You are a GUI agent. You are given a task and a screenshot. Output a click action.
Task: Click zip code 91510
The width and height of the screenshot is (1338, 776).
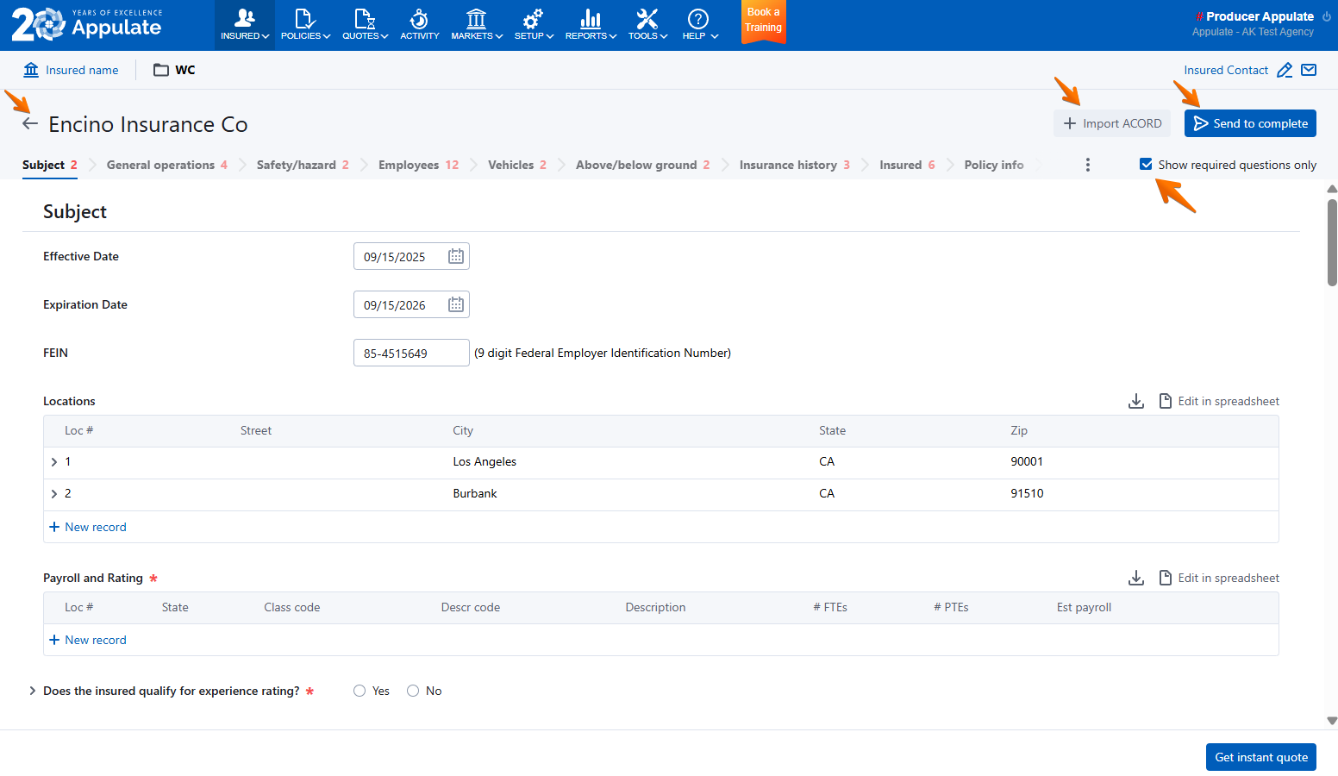tap(1027, 494)
